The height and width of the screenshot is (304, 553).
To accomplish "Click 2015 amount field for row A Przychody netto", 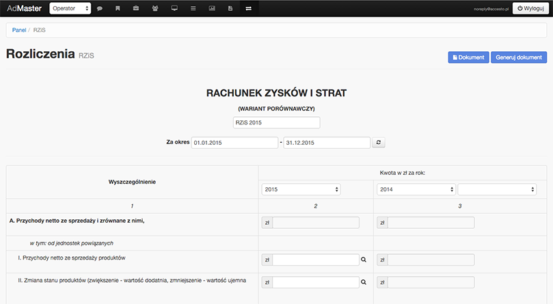I will pos(316,223).
